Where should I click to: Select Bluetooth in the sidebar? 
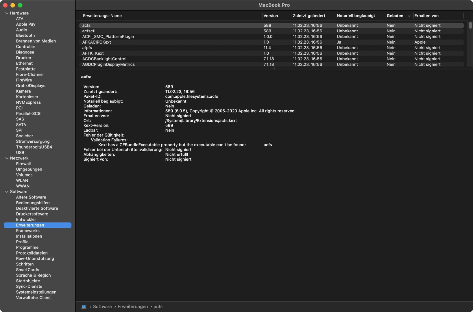coord(25,36)
